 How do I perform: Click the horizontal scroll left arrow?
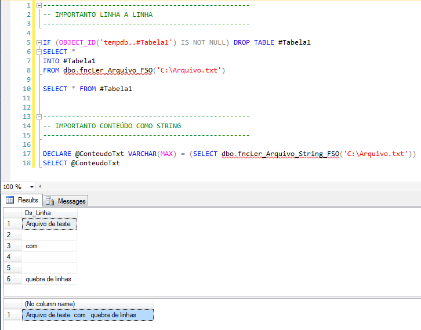(x=40, y=186)
